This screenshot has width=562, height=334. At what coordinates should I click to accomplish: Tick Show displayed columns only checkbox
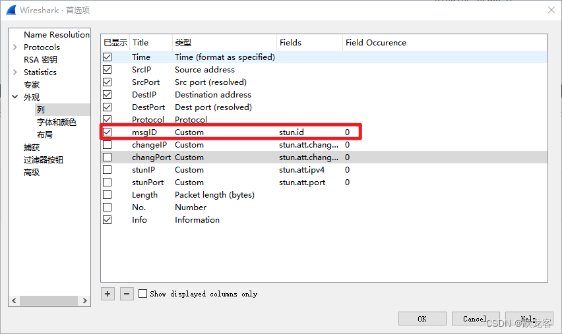tap(142, 294)
